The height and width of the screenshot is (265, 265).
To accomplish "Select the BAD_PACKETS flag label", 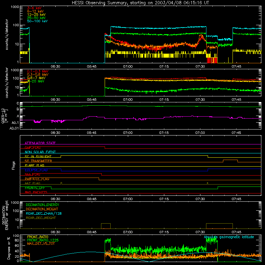I will point(36,192).
